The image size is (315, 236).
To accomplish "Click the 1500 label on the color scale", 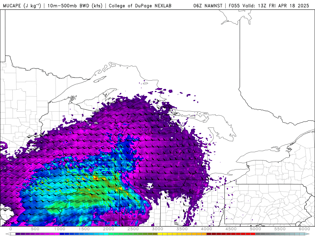I will (84, 229).
